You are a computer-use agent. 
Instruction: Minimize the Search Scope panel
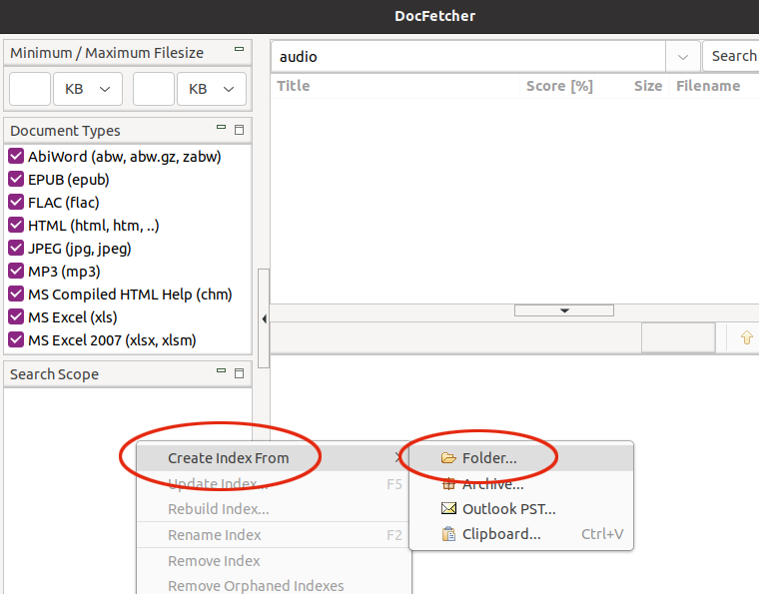222,371
